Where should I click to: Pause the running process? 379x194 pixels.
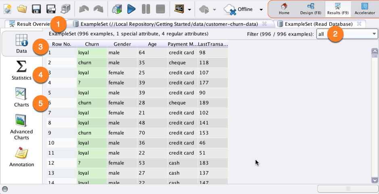(146, 9)
